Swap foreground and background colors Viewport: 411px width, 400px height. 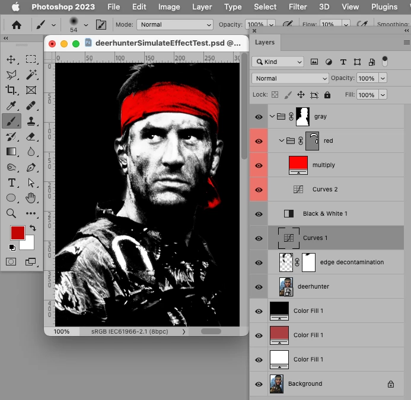33,228
